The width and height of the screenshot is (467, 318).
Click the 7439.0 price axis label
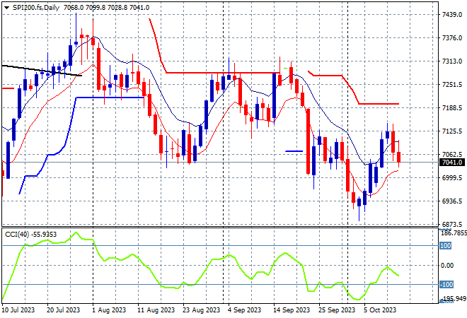tap(452, 15)
